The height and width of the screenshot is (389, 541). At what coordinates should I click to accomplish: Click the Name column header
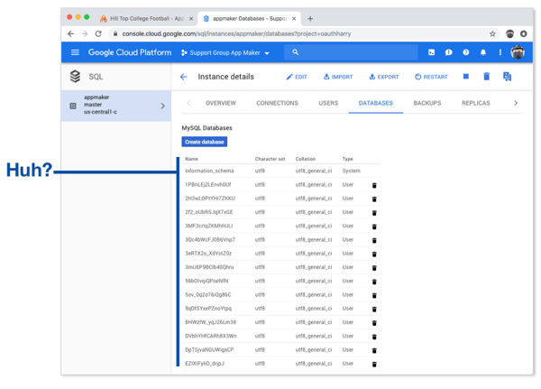pos(191,159)
